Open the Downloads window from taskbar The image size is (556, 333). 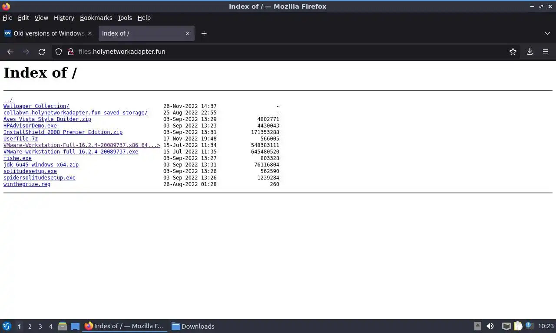(193, 326)
